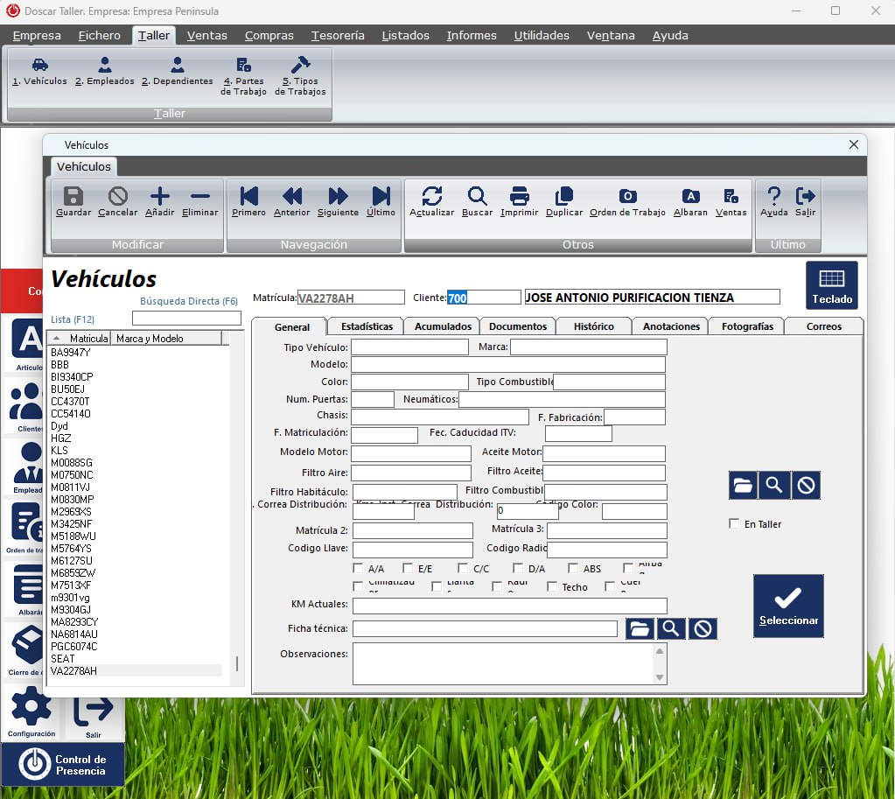Toggle the ABS checkbox
The image size is (895, 799).
(573, 569)
